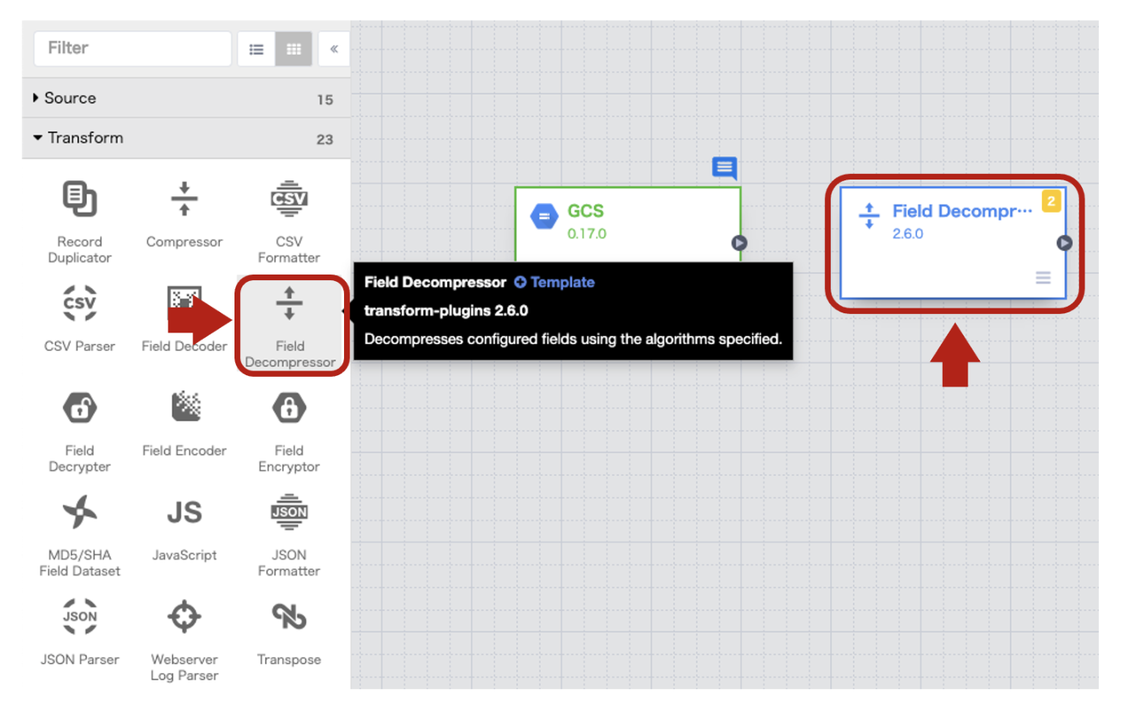Add the JSON Formatter plugin

tap(289, 535)
